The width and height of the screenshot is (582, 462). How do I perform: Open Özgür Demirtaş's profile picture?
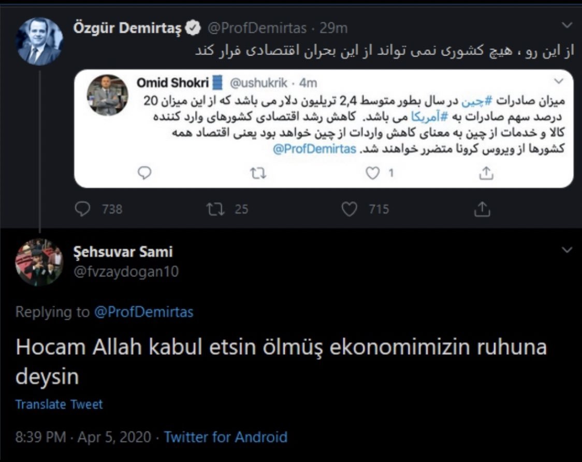(40, 41)
